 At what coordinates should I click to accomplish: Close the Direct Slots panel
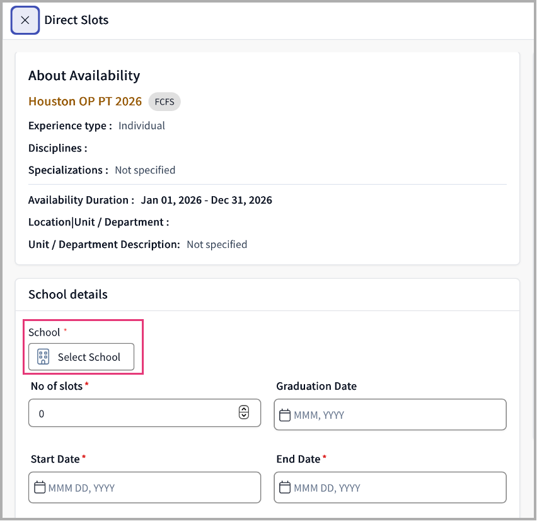click(x=25, y=20)
